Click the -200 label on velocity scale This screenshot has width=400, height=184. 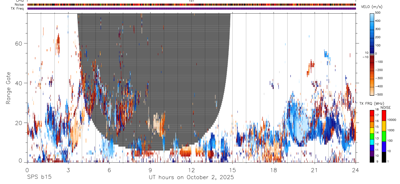[379, 70]
